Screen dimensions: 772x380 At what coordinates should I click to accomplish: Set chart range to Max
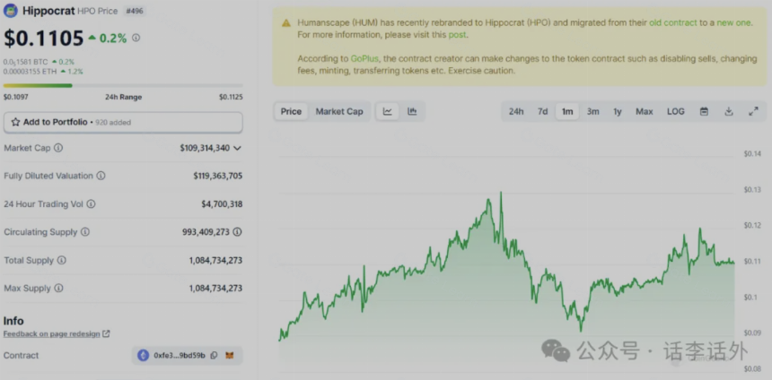[x=644, y=112]
